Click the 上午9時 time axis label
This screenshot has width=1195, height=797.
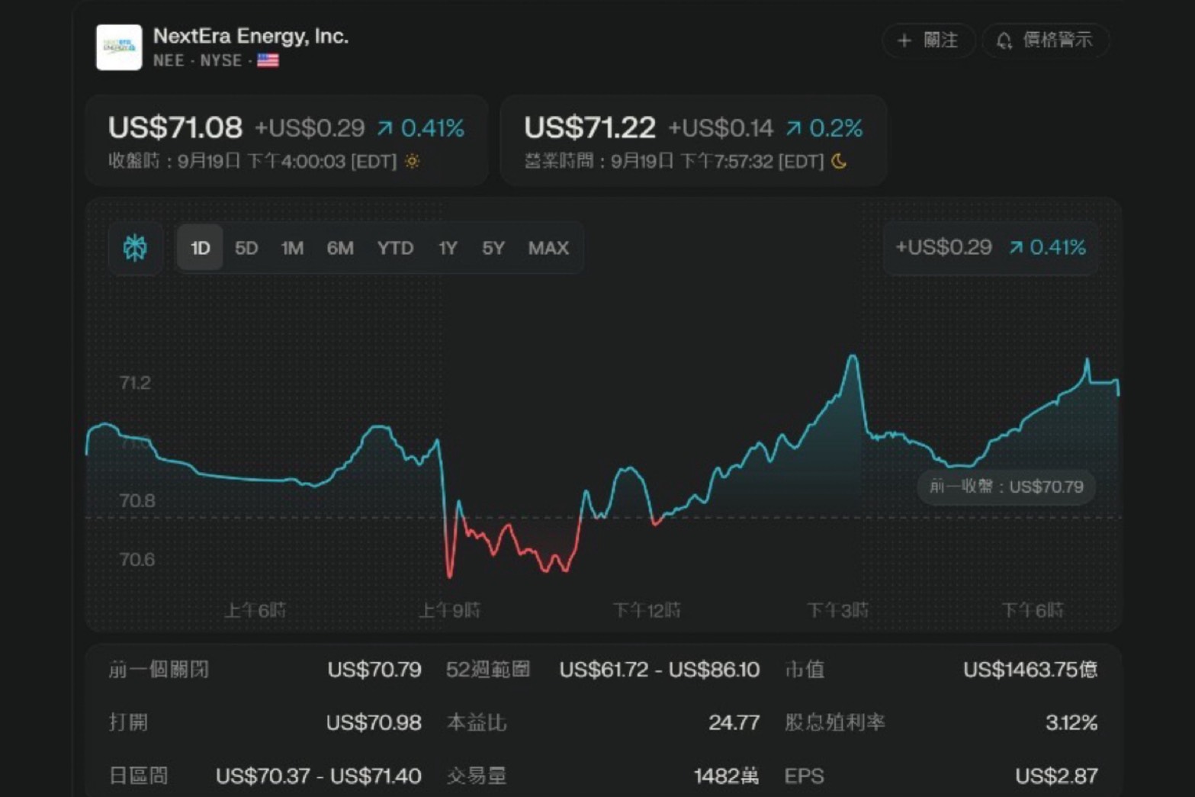(x=450, y=610)
